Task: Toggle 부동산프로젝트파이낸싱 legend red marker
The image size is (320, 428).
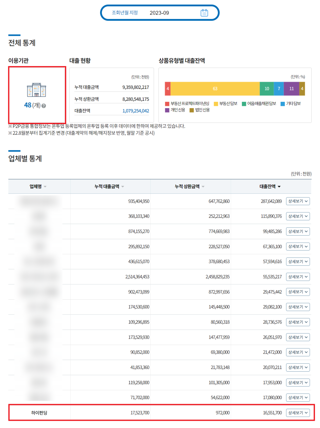Action: (x=167, y=104)
